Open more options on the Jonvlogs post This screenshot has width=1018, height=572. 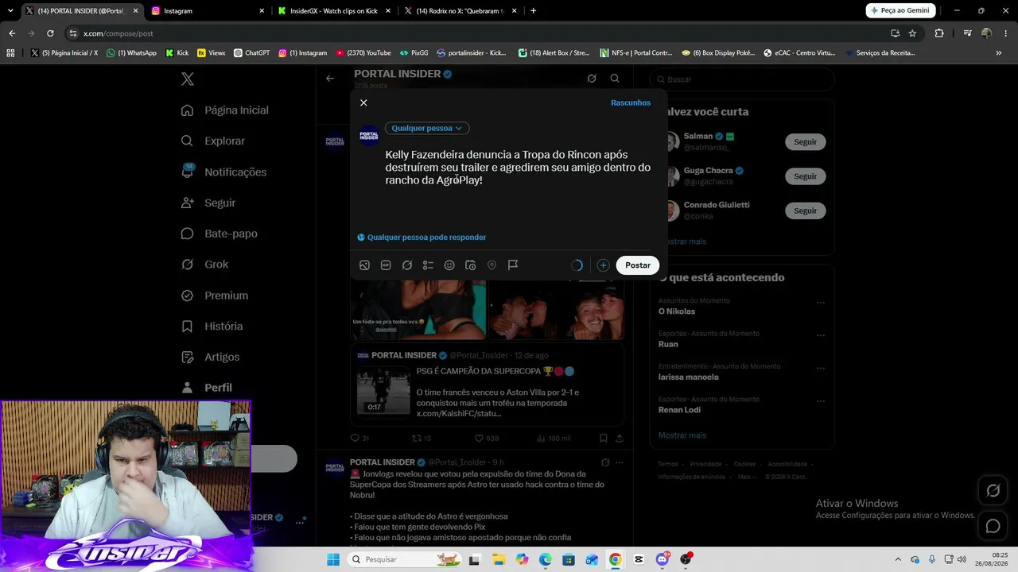(x=620, y=462)
